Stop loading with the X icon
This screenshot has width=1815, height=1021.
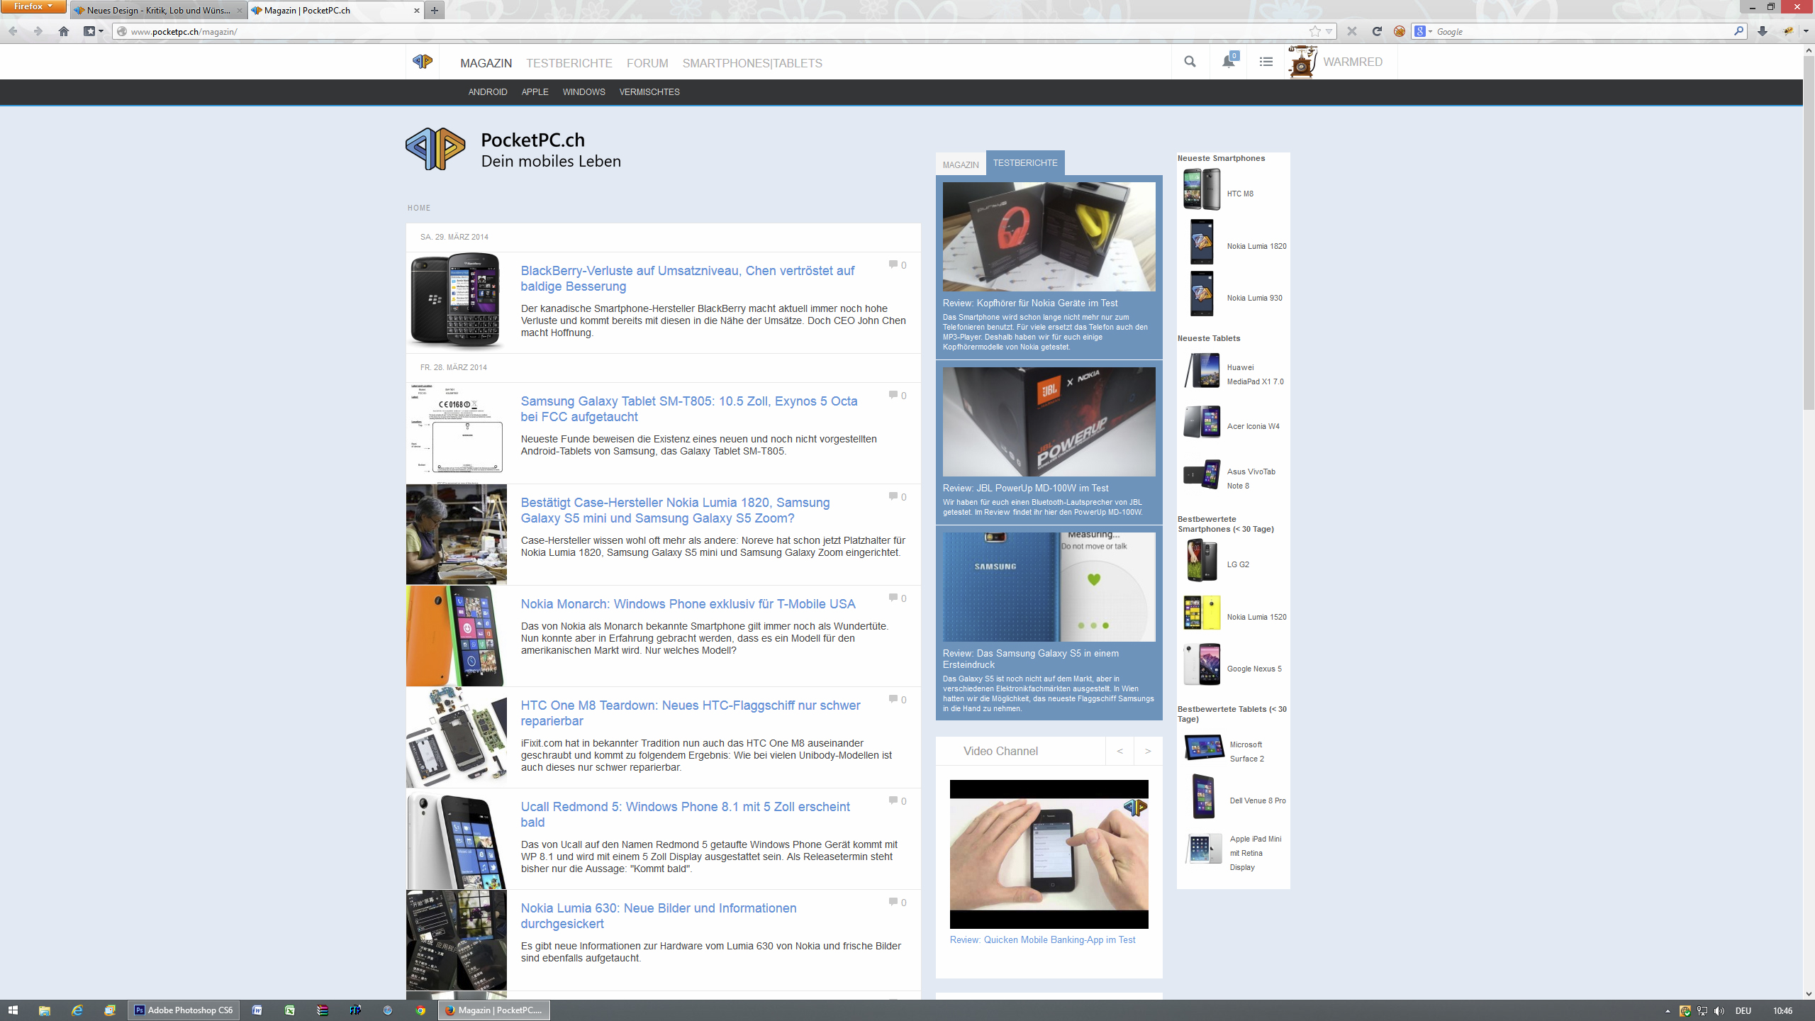[x=1352, y=31]
